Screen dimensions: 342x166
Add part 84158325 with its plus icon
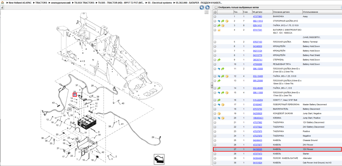click(215, 149)
